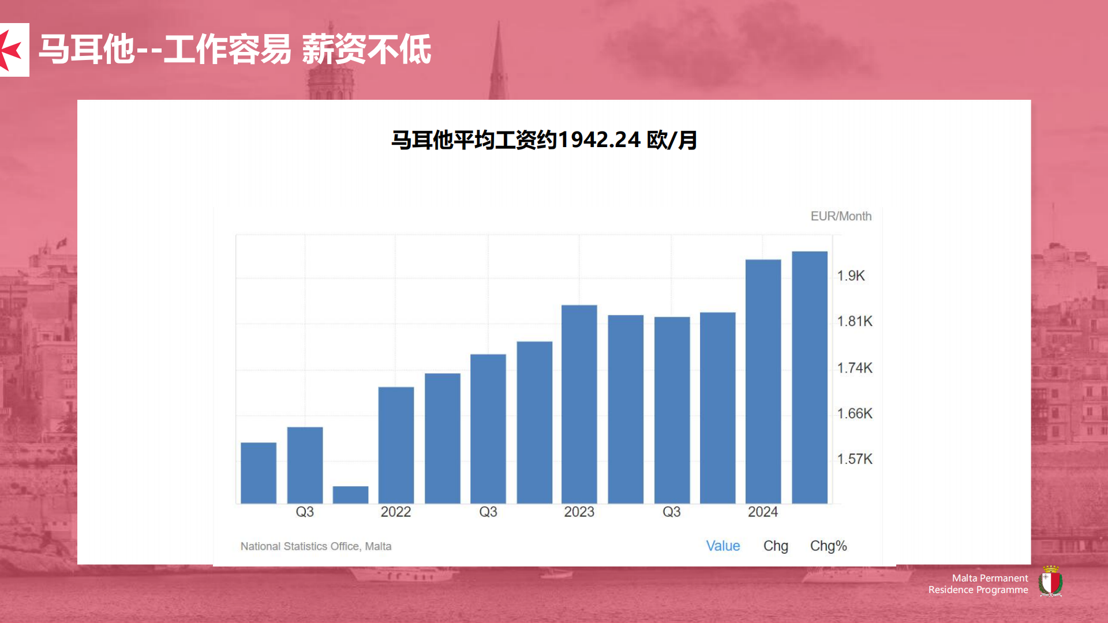1108x623 pixels.
Task: Click the Malta coat of arms emblem
Action: coord(1050,581)
